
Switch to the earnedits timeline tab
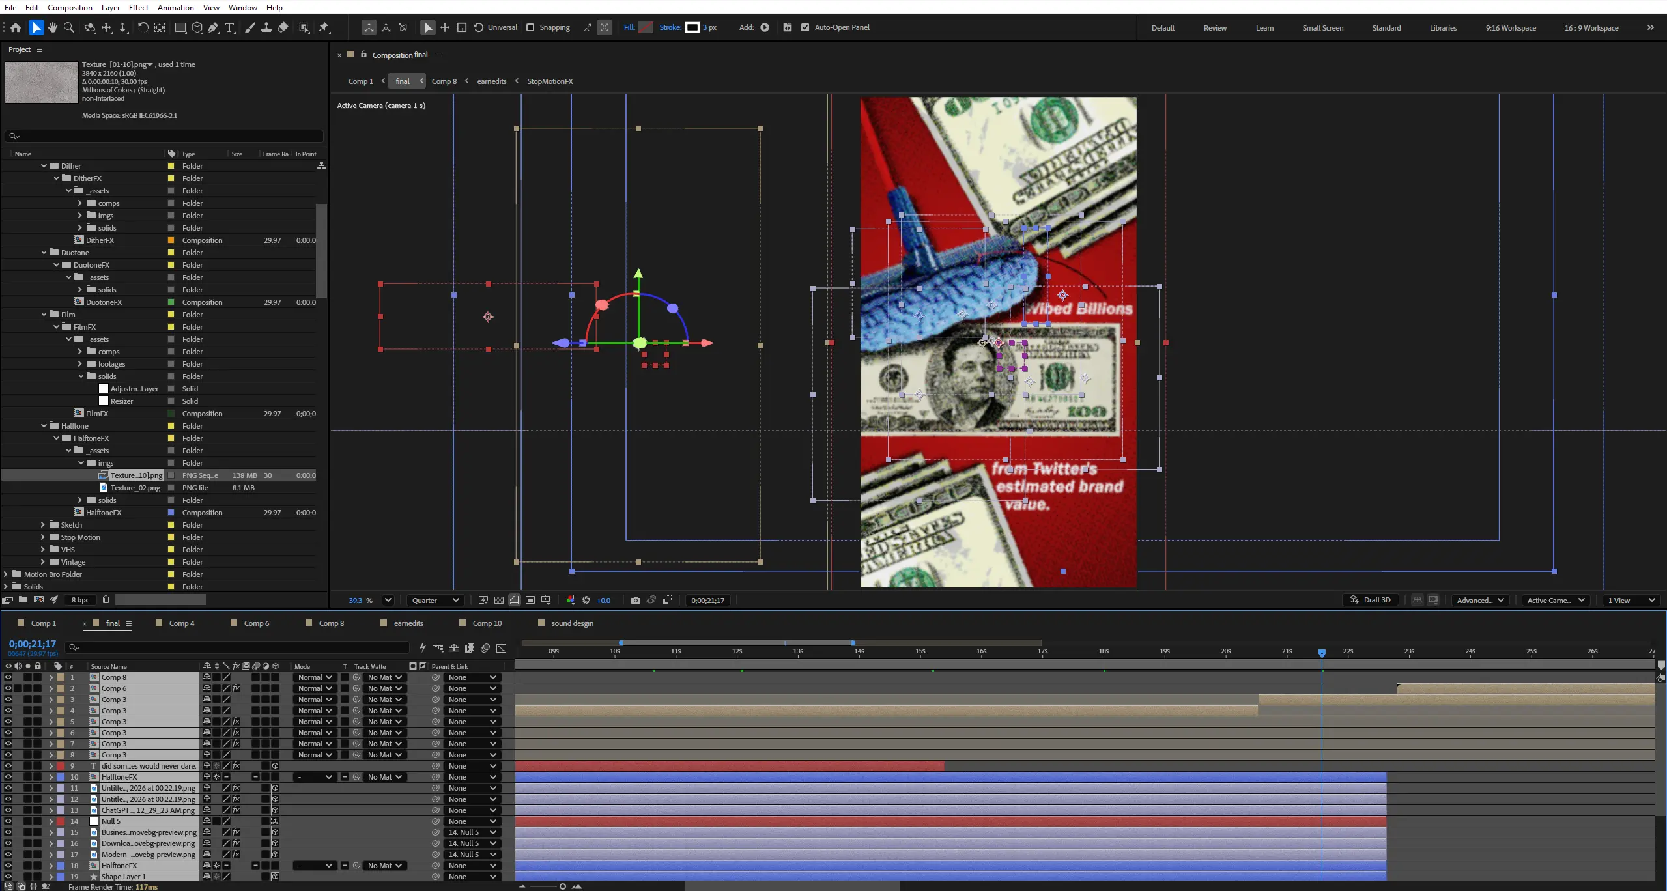click(408, 623)
